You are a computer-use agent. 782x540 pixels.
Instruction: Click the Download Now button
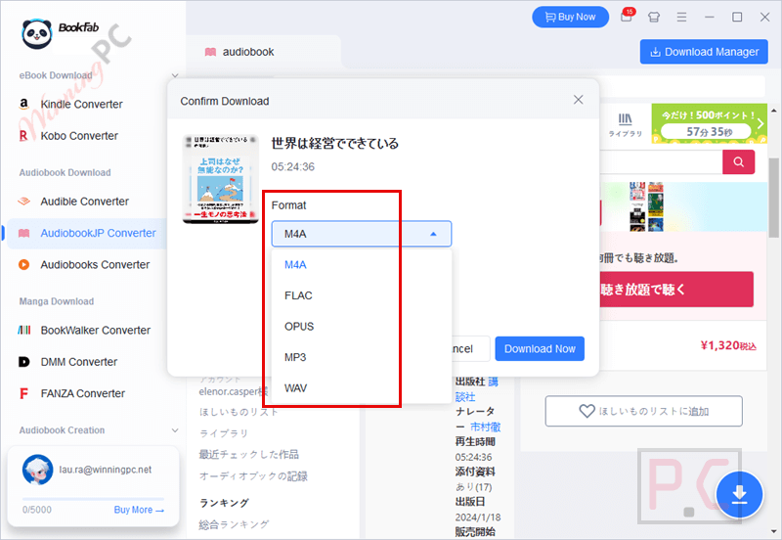point(540,349)
